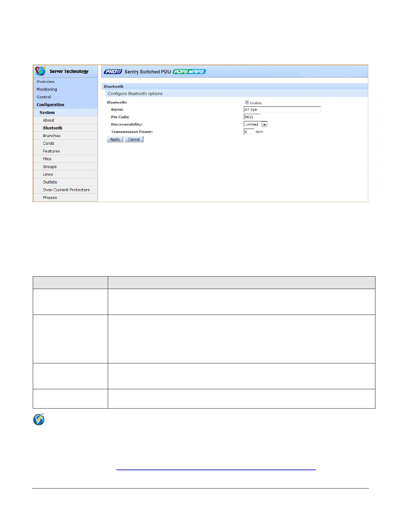Click the note pencil icon below table
Viewport: 401px width, 519px height.
(39, 419)
